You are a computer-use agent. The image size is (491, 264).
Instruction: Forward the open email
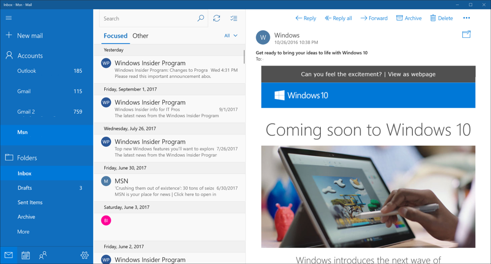[x=374, y=18]
